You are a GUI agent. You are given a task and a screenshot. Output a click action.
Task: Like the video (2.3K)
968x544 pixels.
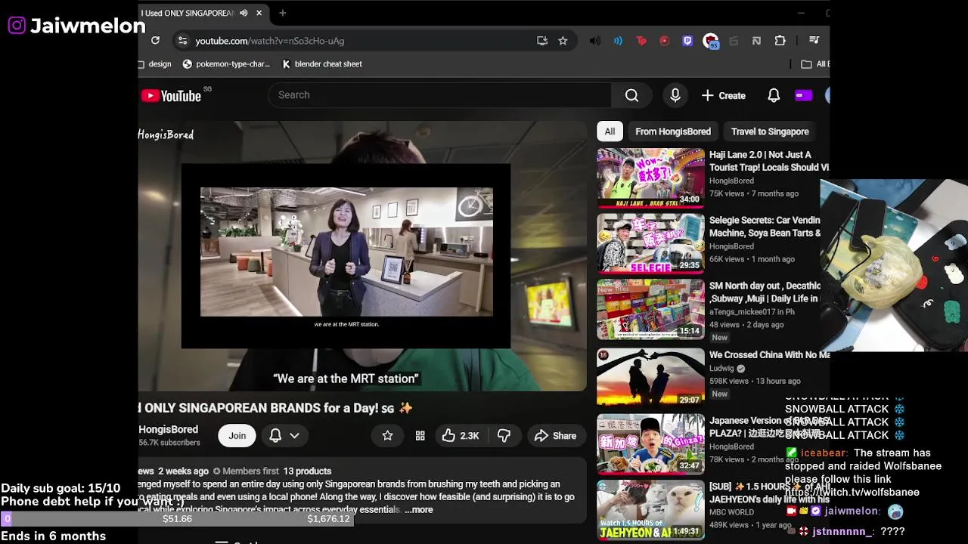[461, 435]
